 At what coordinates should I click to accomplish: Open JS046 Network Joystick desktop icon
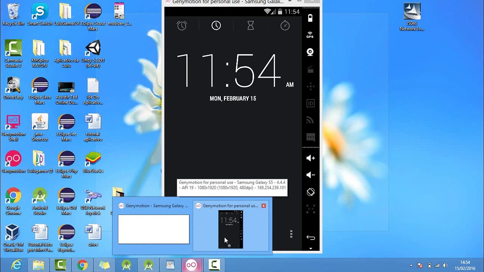tap(412, 17)
